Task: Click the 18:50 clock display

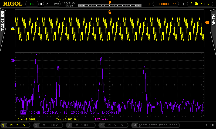Action: 210,125
